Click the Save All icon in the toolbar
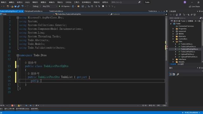This screenshot has width=203, height=114. pyautogui.click(x=18, y=6)
